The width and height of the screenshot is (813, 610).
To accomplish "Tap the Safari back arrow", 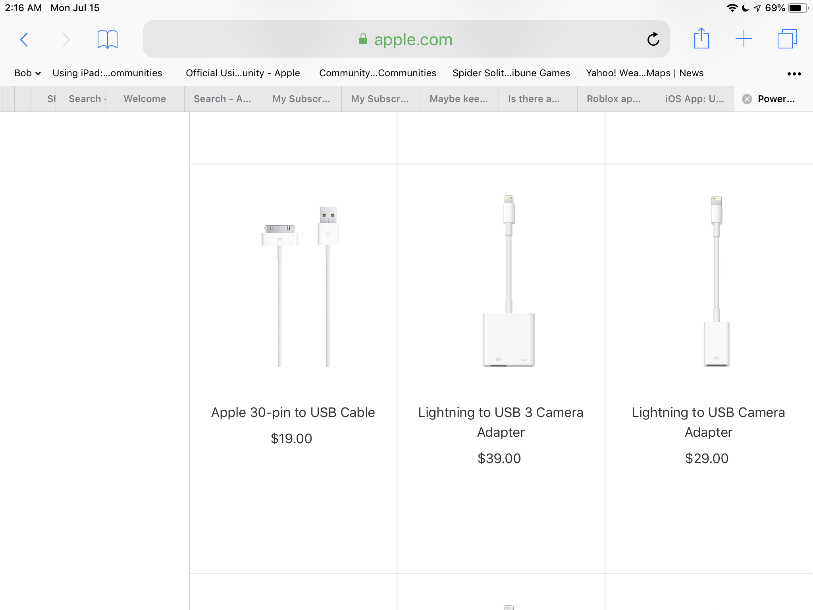I will point(24,39).
